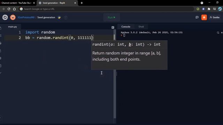The height and width of the screenshot is (125, 223).
Task: Click line number 1 in gutter
Action: (20, 32)
